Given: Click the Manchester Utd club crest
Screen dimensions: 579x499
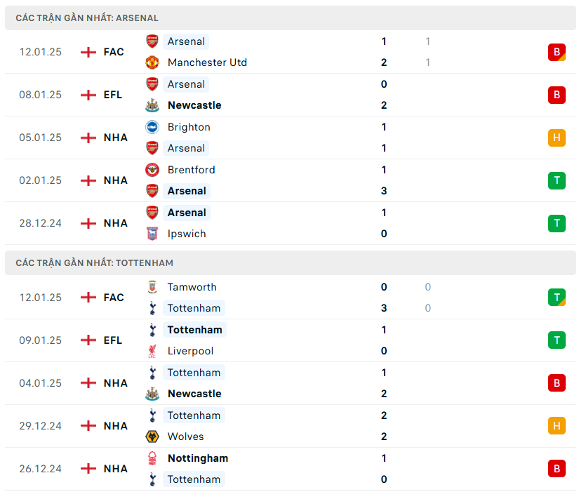Looking at the screenshot, I should (x=152, y=62).
